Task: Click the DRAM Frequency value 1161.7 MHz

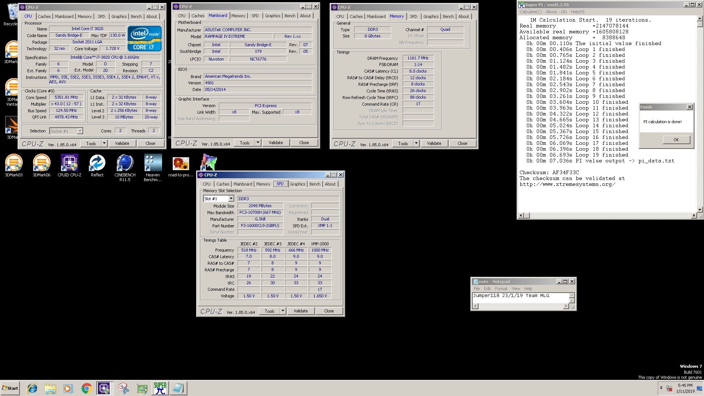Action: click(418, 58)
